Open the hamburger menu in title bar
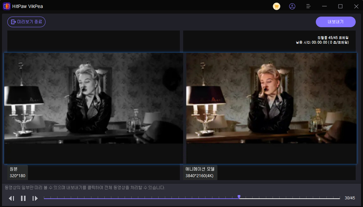 [x=308, y=6]
